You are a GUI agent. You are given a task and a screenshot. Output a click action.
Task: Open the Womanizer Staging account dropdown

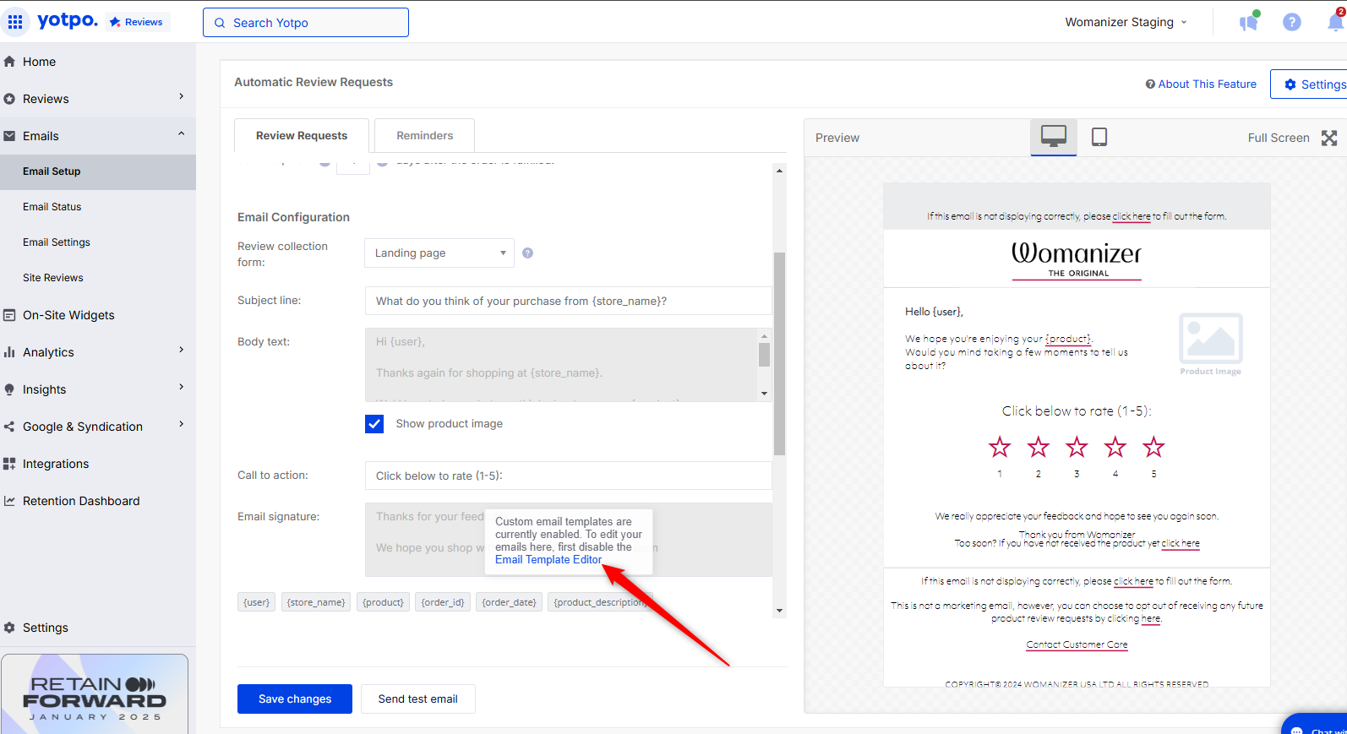(1126, 22)
